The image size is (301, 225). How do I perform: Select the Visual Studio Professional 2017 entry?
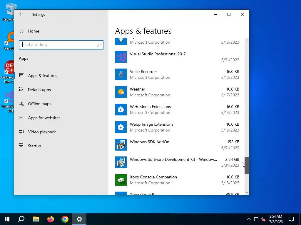point(177,57)
